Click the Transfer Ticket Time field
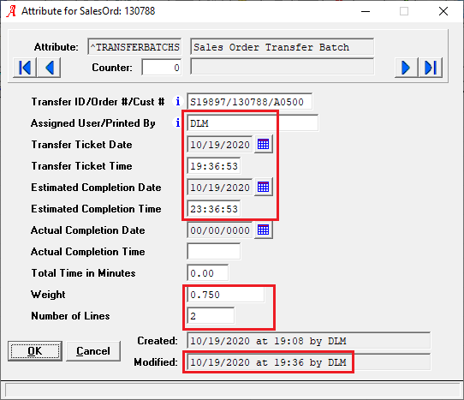Image resolution: width=464 pixels, height=400 pixels. pos(214,166)
